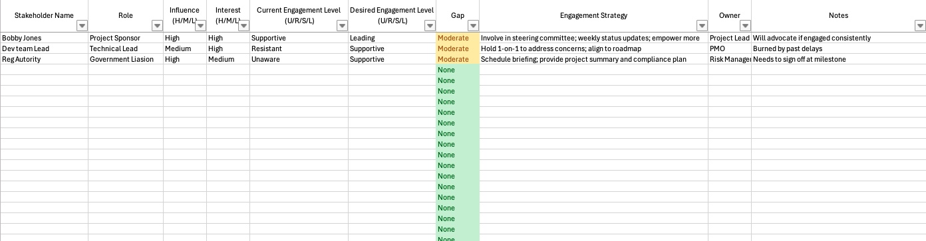The width and height of the screenshot is (926, 241).
Task: Select the Bobby Jones cell
Action: pos(44,38)
